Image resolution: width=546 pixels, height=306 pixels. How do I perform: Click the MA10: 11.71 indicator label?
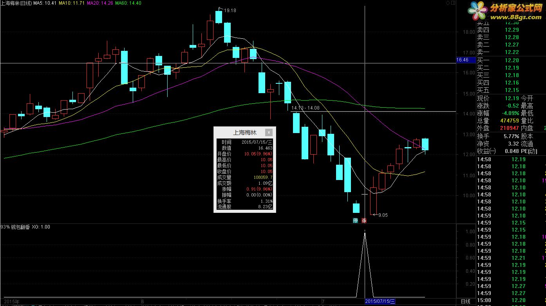pyautogui.click(x=72, y=3)
